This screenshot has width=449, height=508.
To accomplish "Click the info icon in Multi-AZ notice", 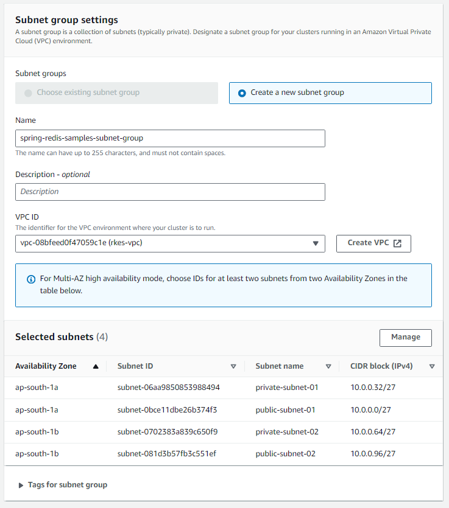I will [31, 279].
